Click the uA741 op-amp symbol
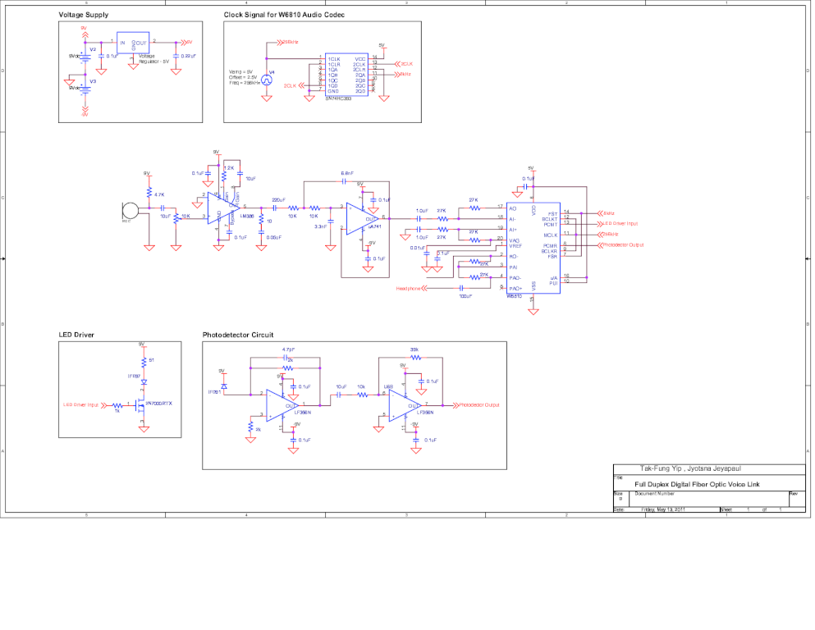 point(363,219)
